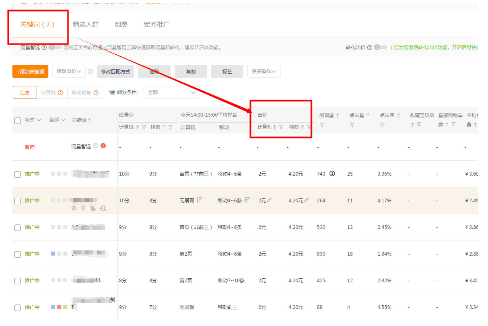Switch to the 精选人群 tab
Viewport: 488px width, 326px height.
tap(86, 24)
